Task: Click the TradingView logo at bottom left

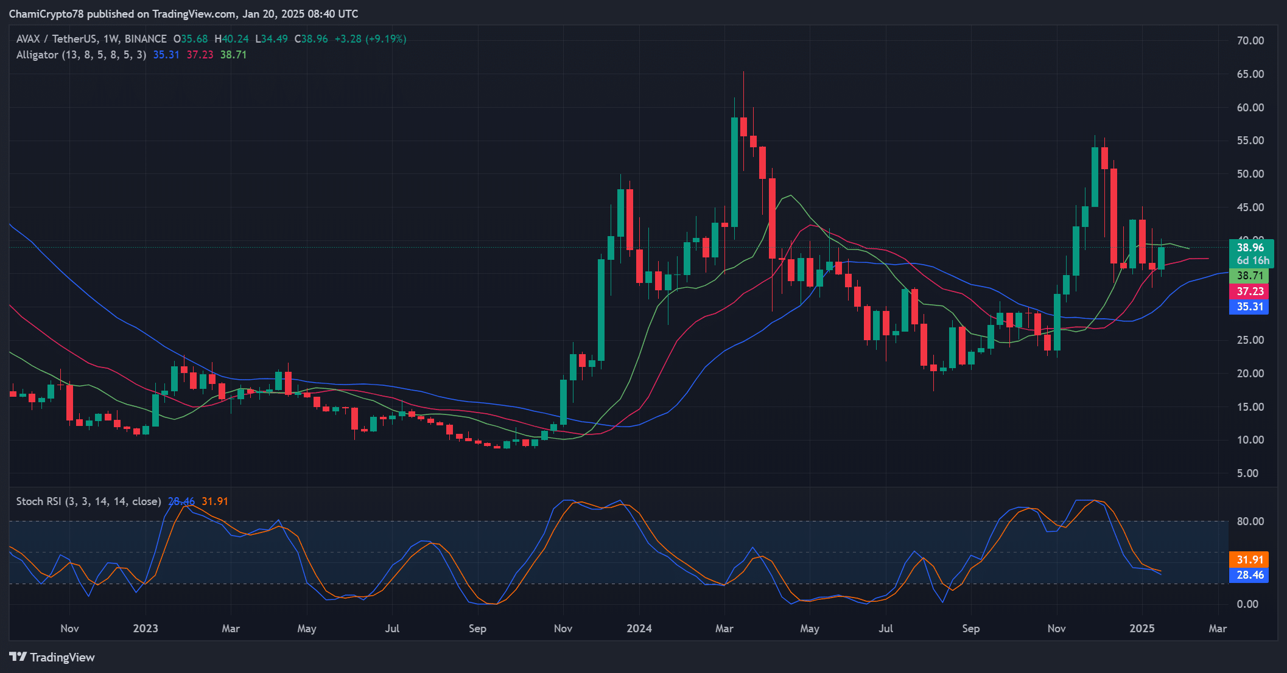Action: click(x=52, y=657)
